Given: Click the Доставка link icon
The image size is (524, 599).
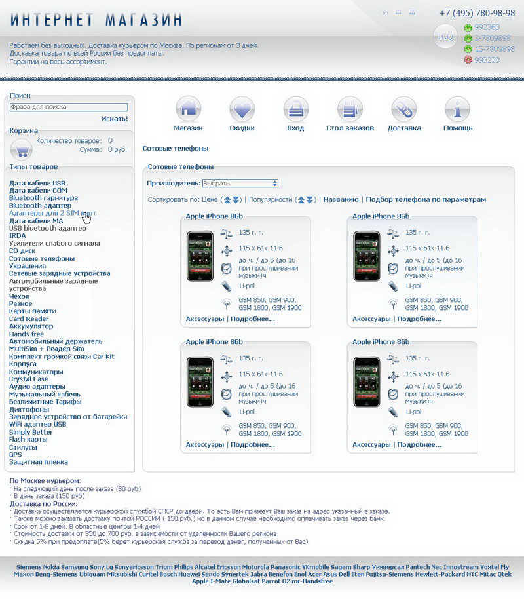Looking at the screenshot, I should [404, 109].
